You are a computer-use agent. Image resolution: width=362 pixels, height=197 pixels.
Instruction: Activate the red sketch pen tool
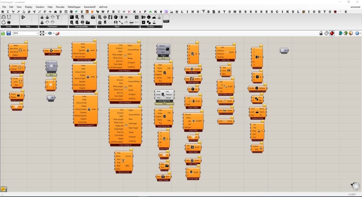pos(58,33)
